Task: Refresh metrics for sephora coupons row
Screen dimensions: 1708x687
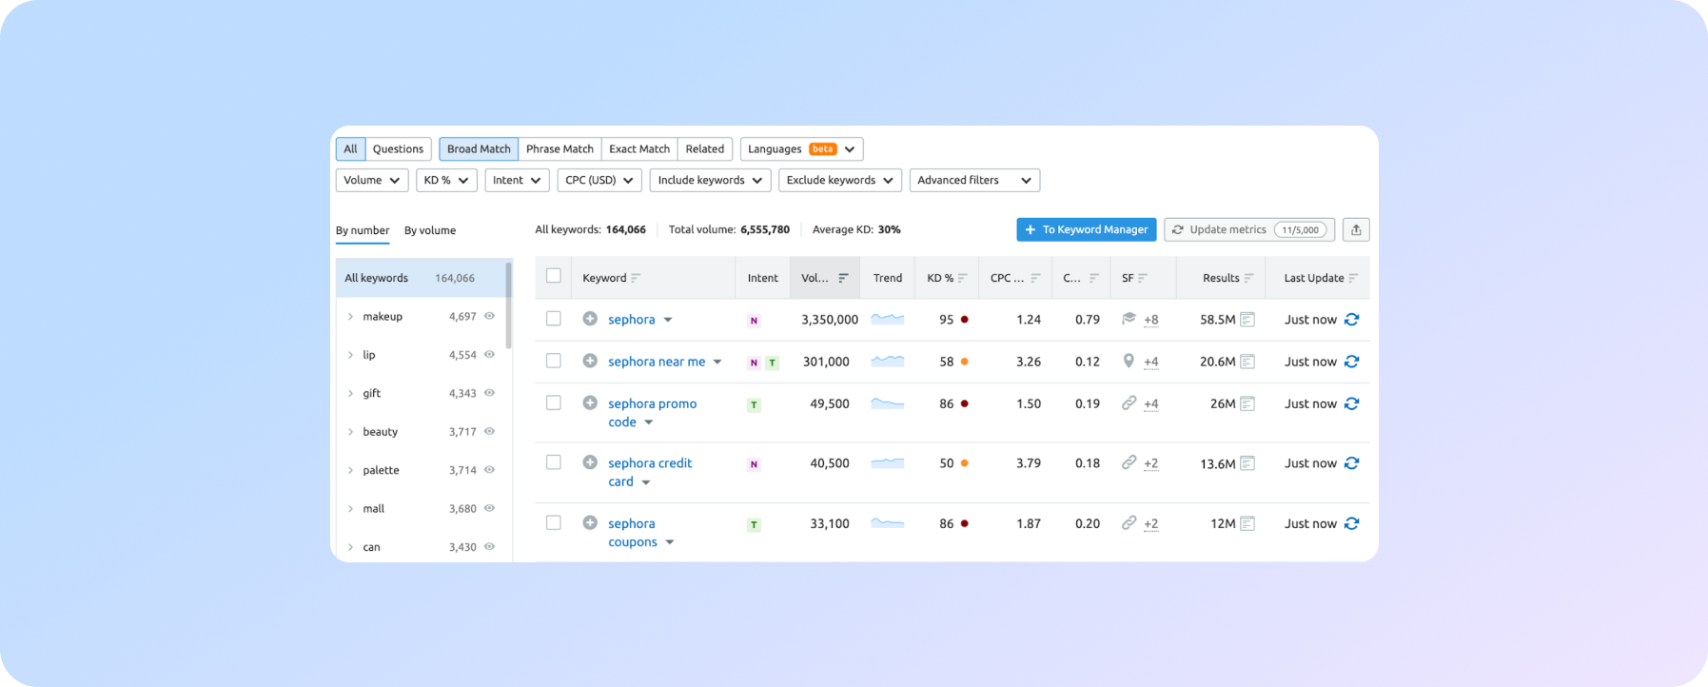Action: (1352, 523)
